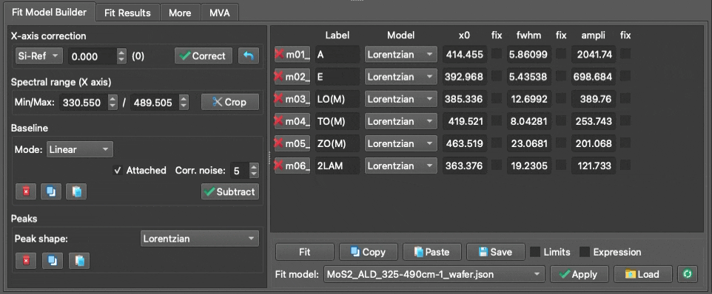Click the undo X-axis correction arrow

249,56
